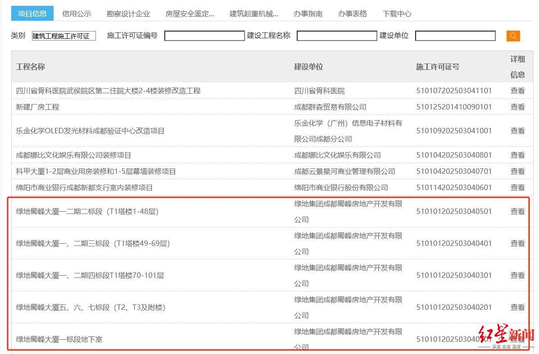Click permit number 510125201410090101

(x=454, y=107)
